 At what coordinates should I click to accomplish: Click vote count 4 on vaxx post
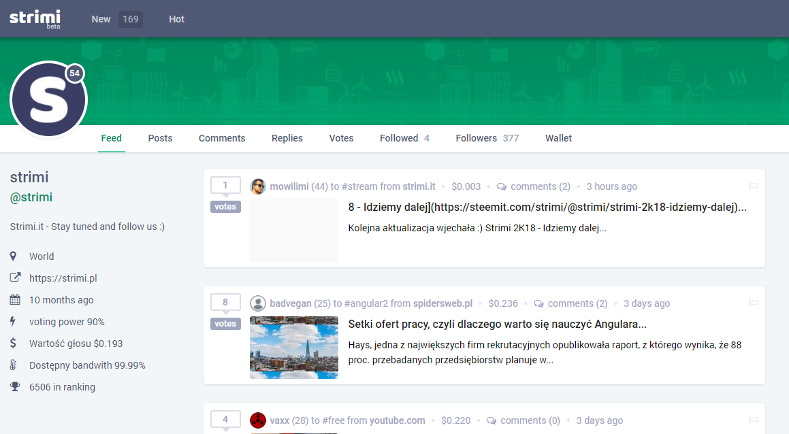click(225, 419)
